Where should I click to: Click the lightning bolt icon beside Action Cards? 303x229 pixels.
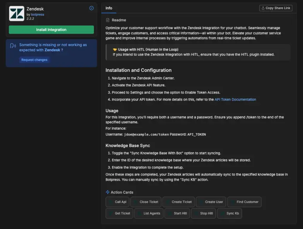coord(108,192)
